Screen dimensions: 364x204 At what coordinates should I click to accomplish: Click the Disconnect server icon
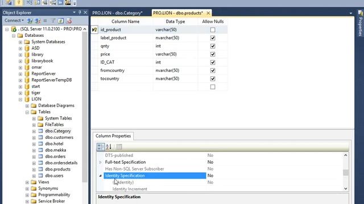coord(38,21)
